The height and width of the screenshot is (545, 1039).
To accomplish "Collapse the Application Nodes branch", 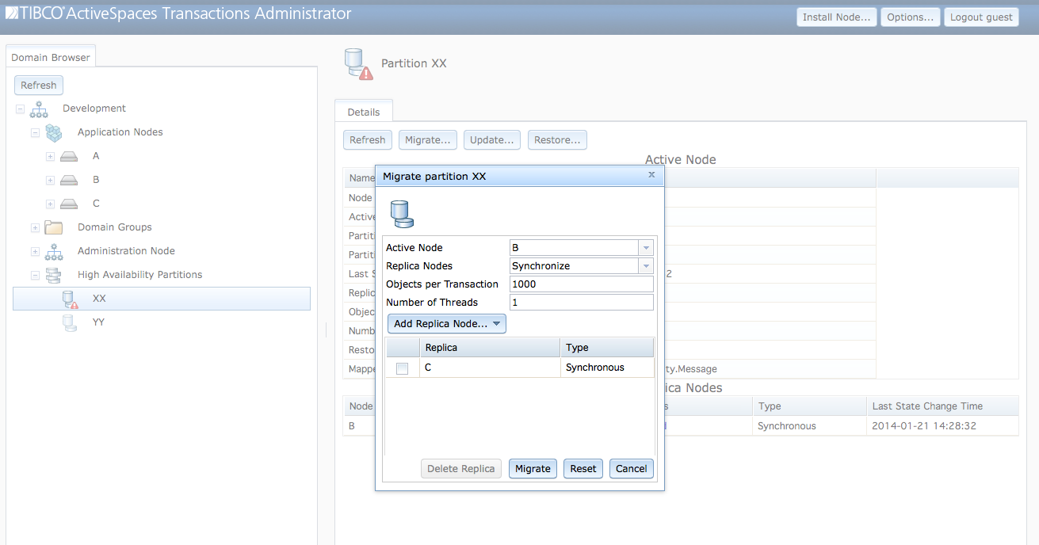I will pyautogui.click(x=35, y=133).
